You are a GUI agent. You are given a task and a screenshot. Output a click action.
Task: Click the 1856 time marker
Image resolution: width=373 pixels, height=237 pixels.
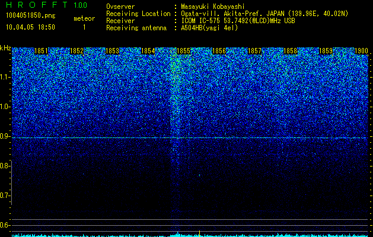(219, 51)
